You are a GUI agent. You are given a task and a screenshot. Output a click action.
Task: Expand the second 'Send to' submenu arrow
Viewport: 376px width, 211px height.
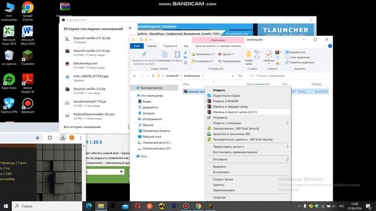click(x=287, y=159)
